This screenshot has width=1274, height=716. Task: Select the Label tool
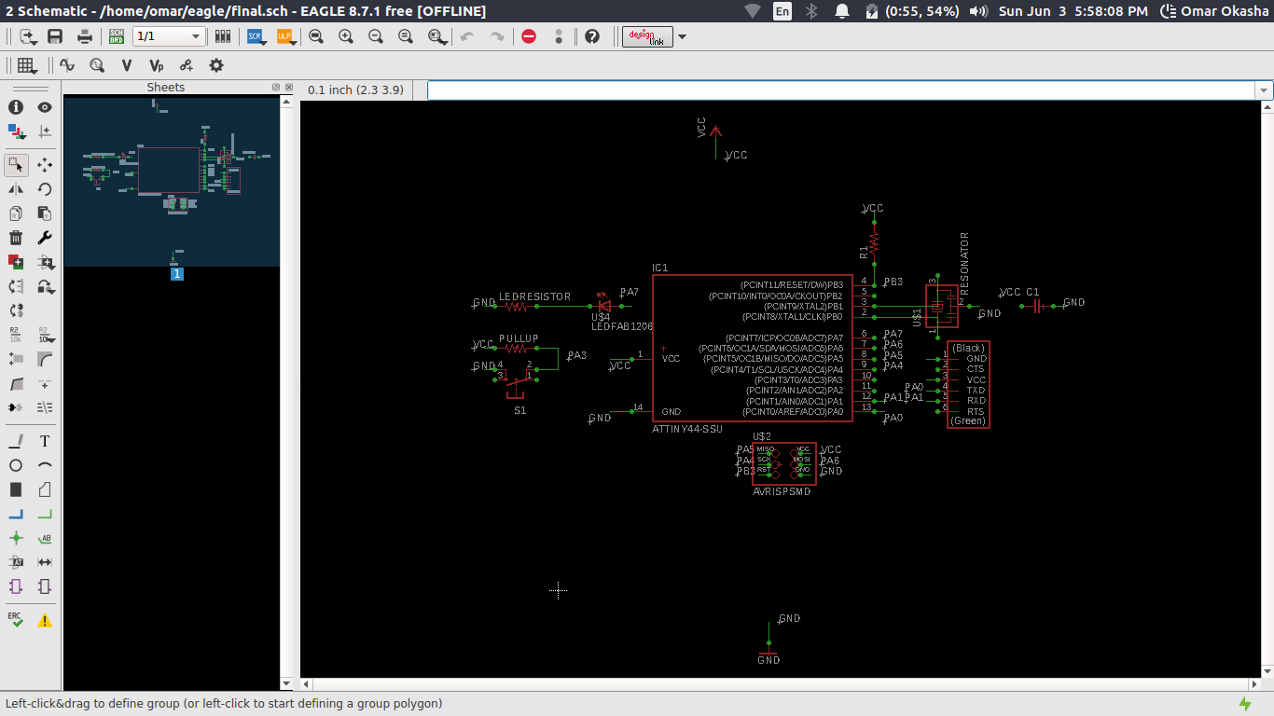tap(45, 538)
